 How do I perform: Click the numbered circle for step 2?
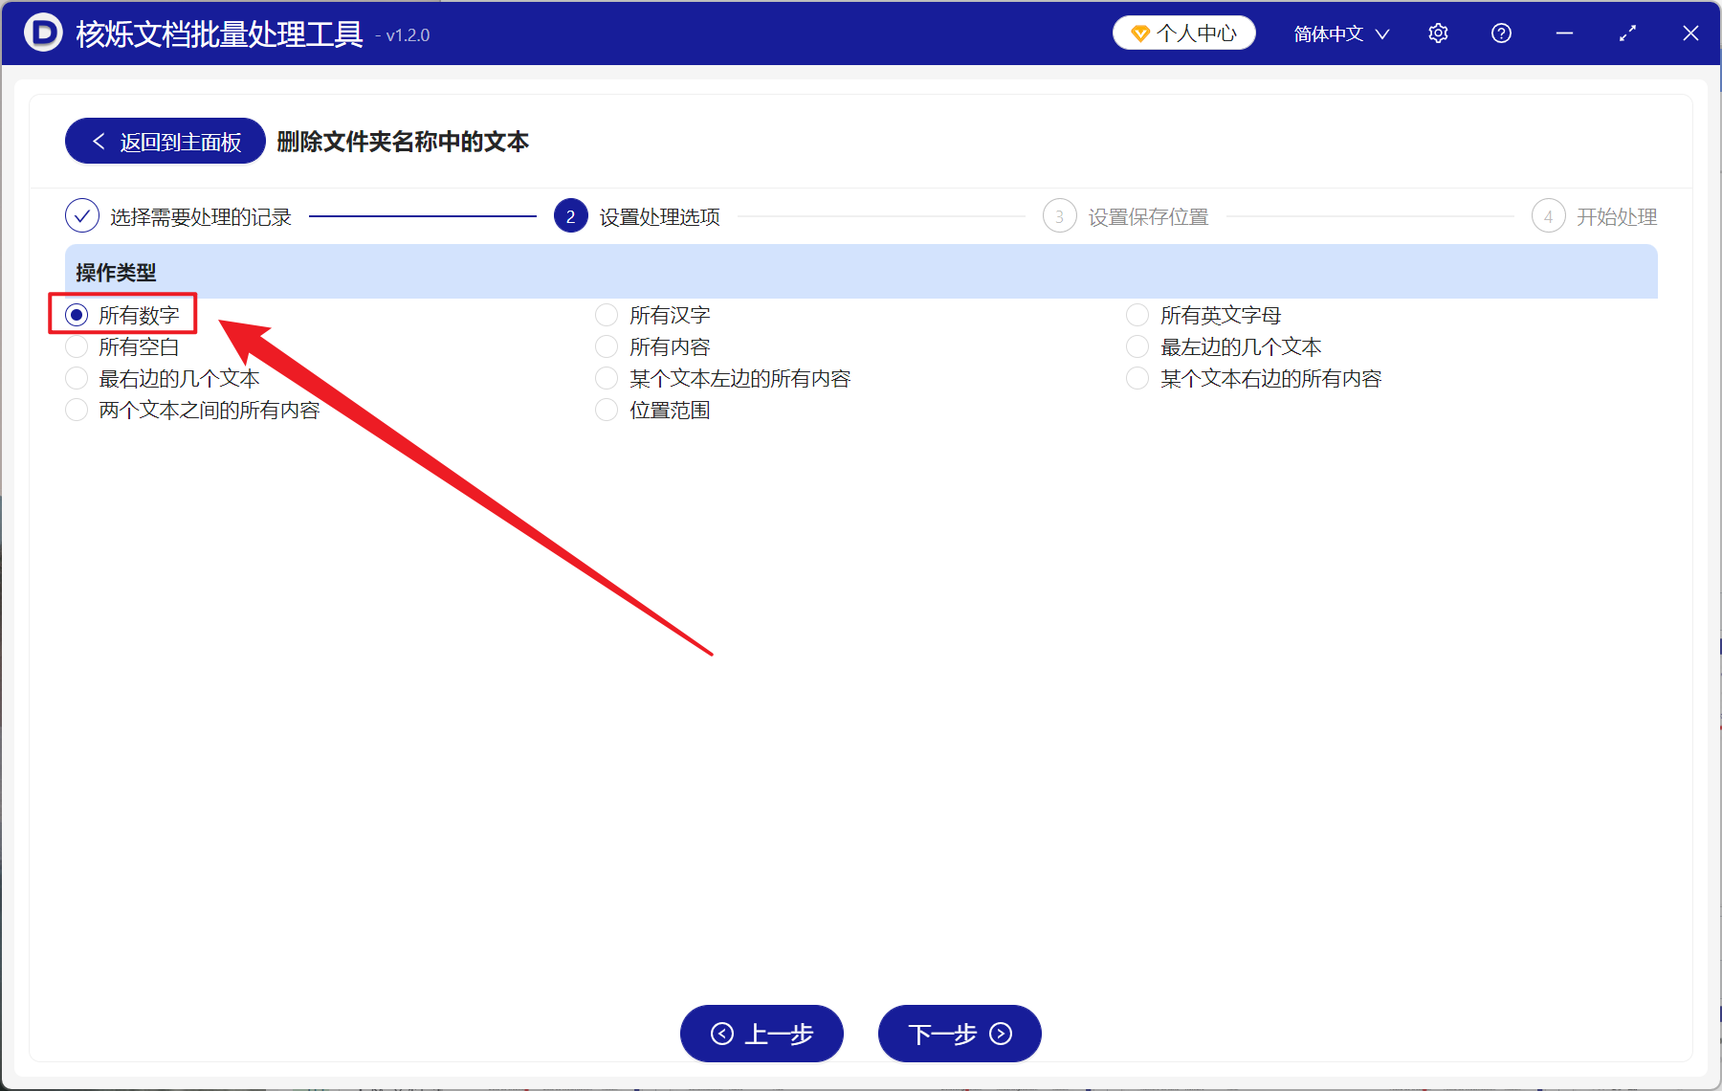coord(570,215)
